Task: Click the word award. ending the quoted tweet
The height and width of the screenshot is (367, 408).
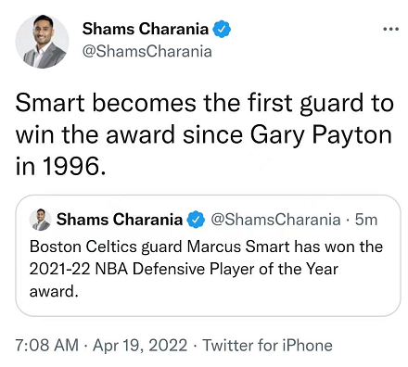Action: click(54, 292)
